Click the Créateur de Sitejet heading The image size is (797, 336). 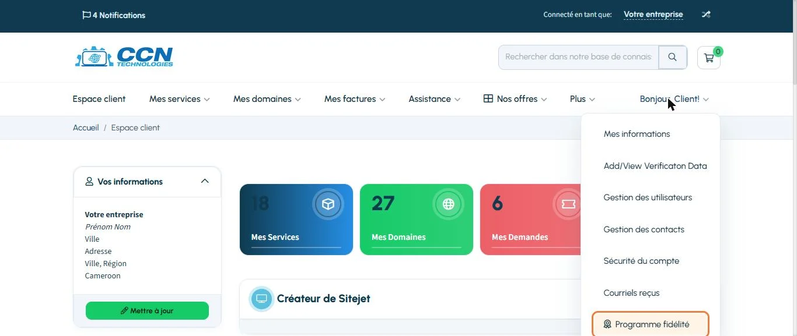[x=323, y=299]
